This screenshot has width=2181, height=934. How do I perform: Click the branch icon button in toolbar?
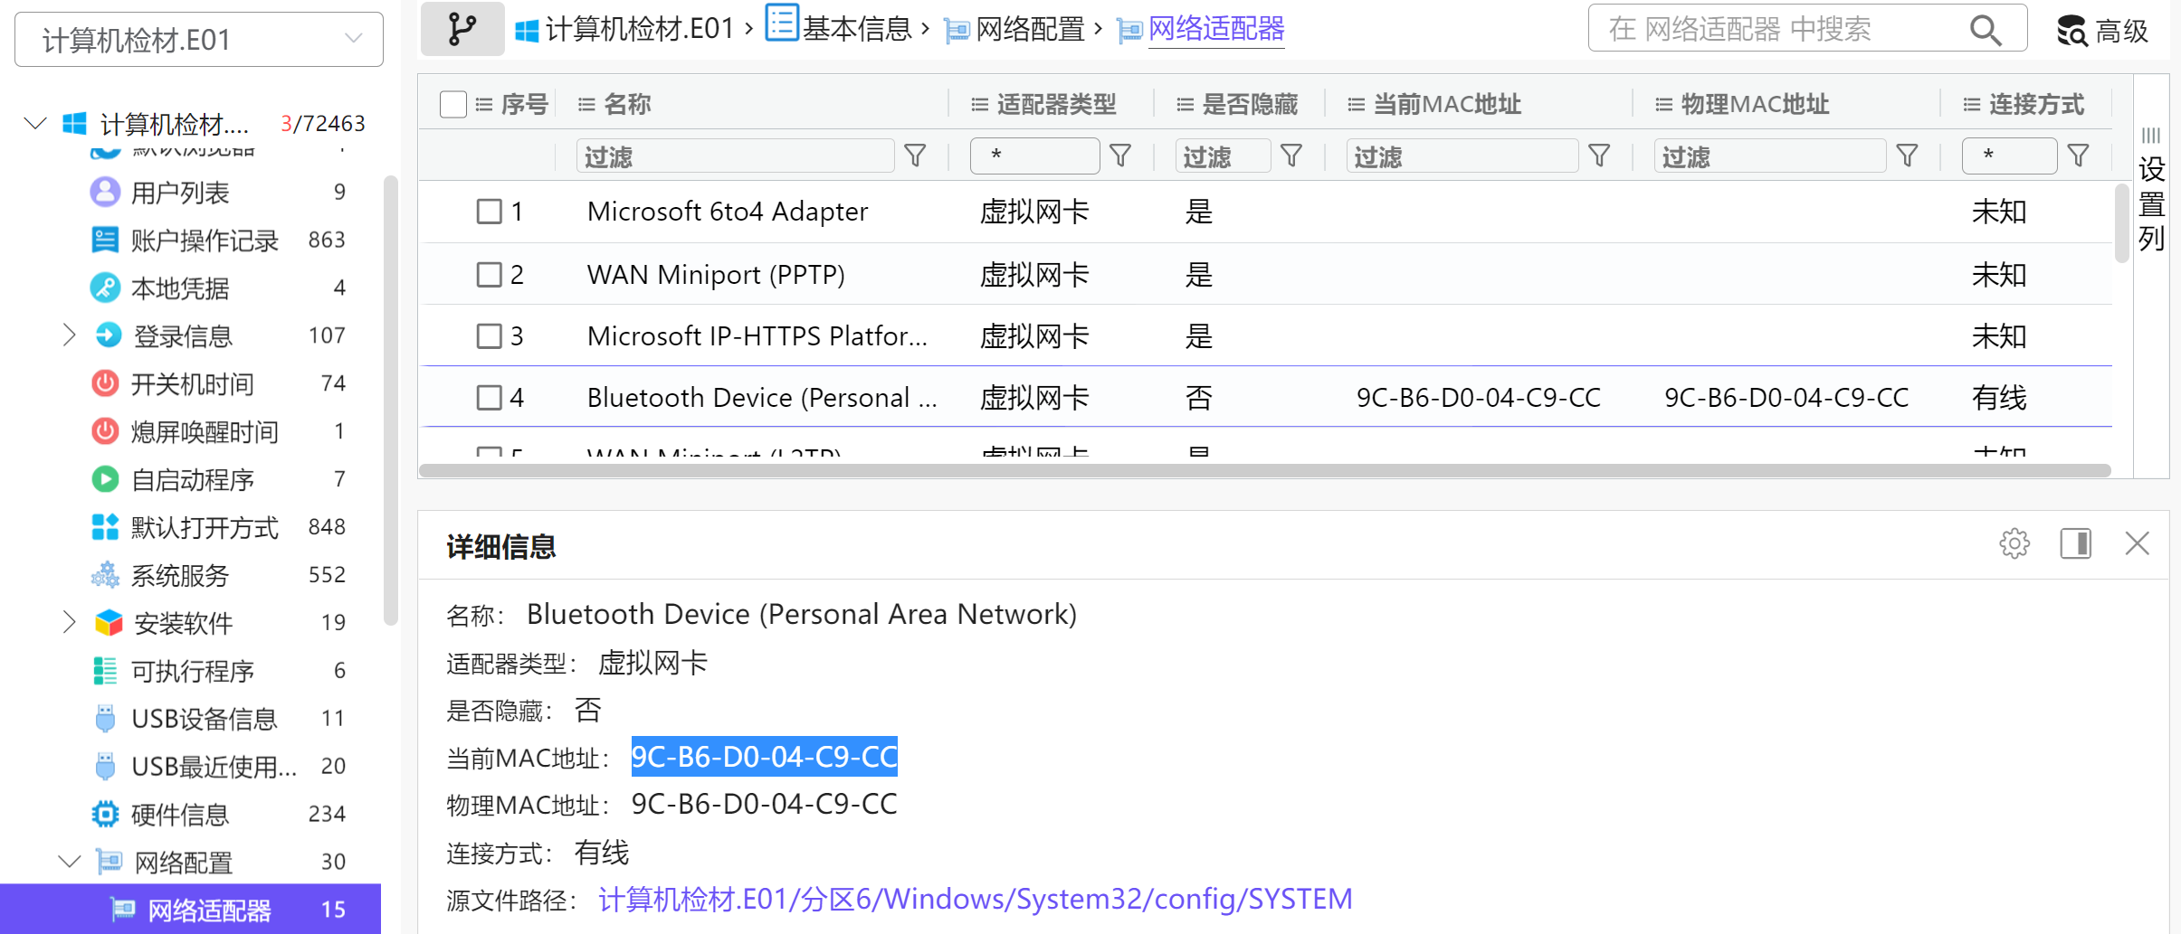(x=462, y=29)
